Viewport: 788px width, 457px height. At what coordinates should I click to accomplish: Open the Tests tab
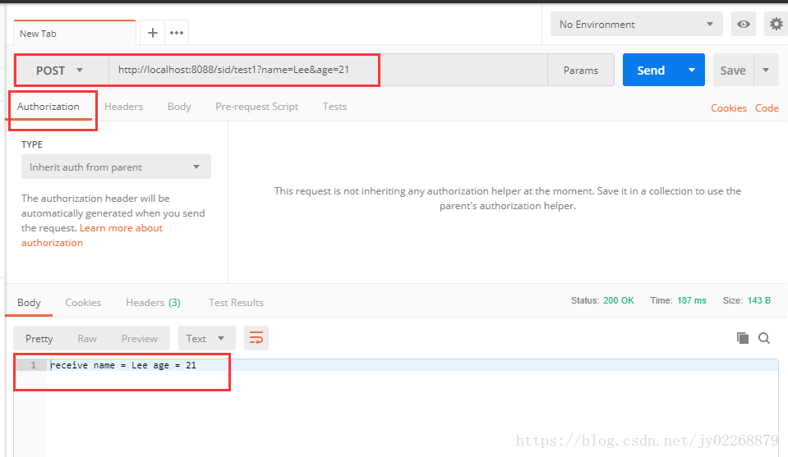point(334,107)
